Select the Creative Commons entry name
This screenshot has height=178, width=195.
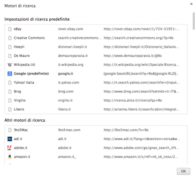[29, 38]
